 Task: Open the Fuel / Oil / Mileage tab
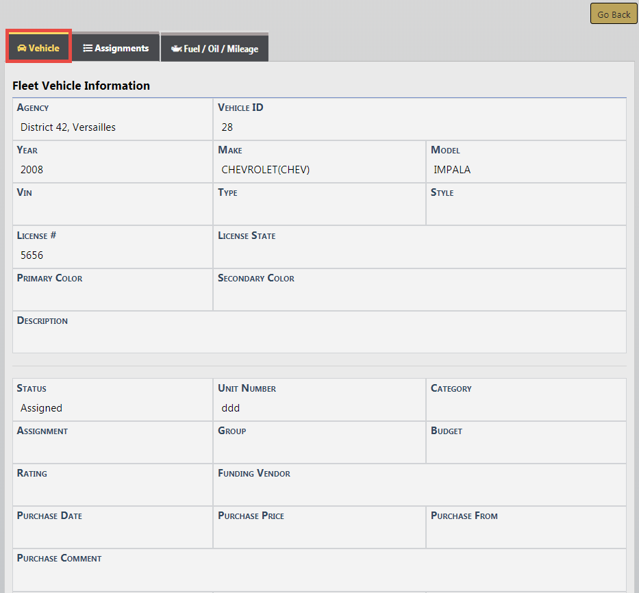(x=214, y=49)
